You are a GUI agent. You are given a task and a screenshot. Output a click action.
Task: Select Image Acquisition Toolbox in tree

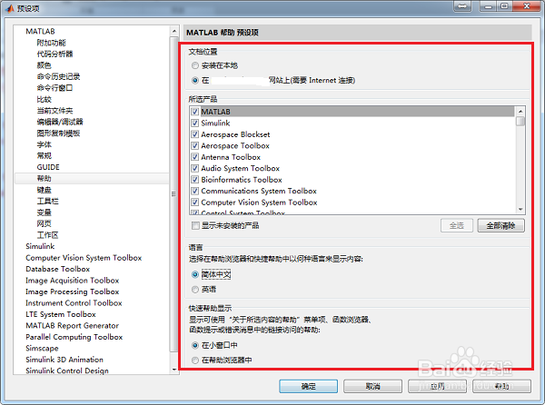click(73, 281)
